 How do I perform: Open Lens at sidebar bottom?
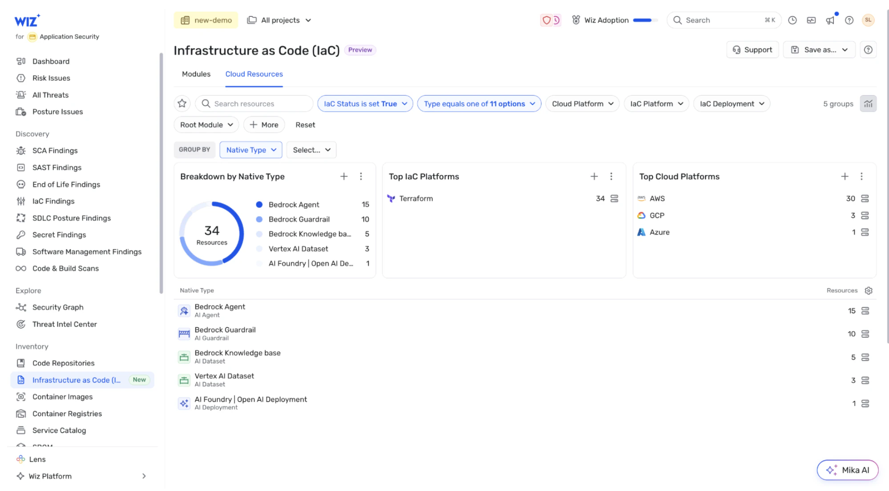coord(37,459)
